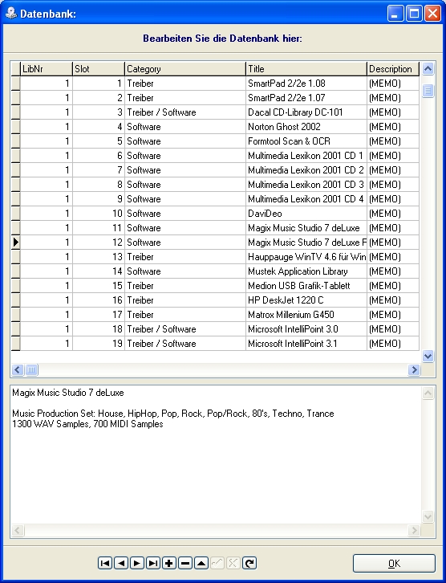Select the SmartPad 2/2e 1.08 title cell
446x583 pixels.
click(306, 84)
